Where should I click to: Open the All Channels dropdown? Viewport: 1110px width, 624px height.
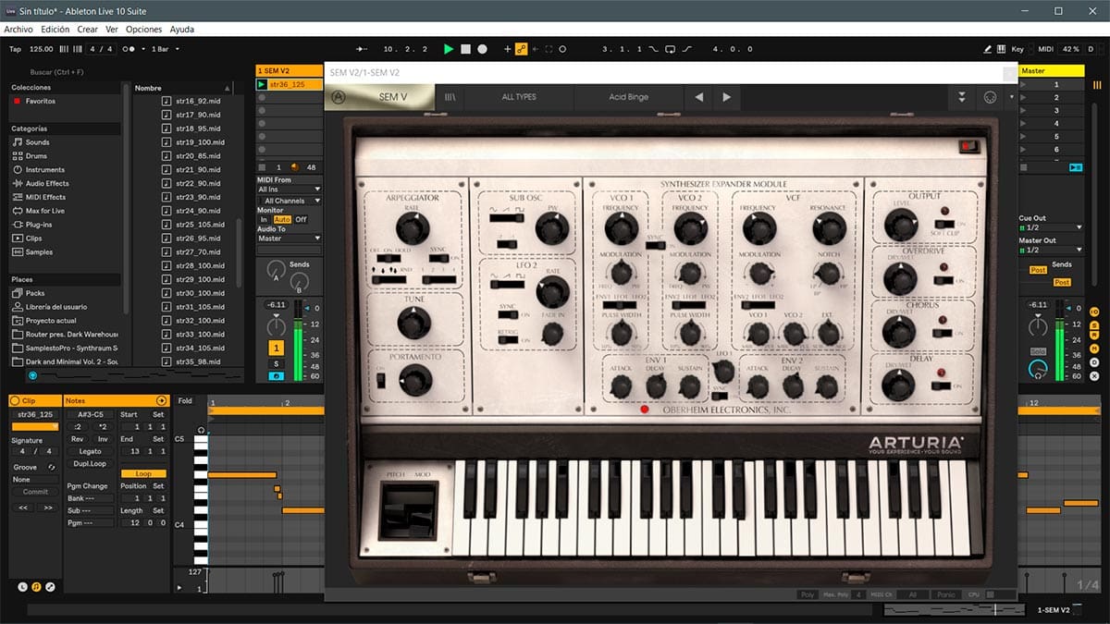[x=290, y=201]
